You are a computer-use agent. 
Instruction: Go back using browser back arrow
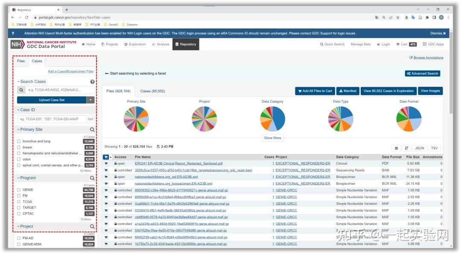(13, 18)
